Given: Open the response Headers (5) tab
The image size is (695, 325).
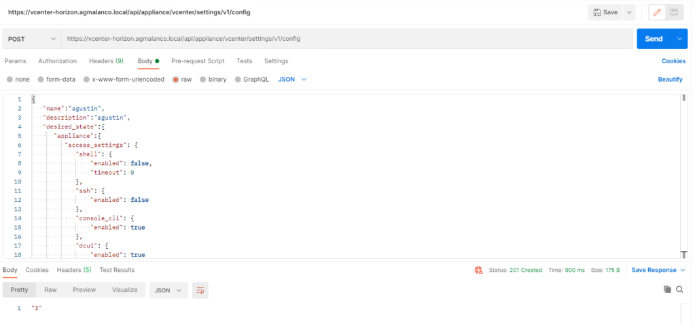Looking at the screenshot, I should point(74,270).
